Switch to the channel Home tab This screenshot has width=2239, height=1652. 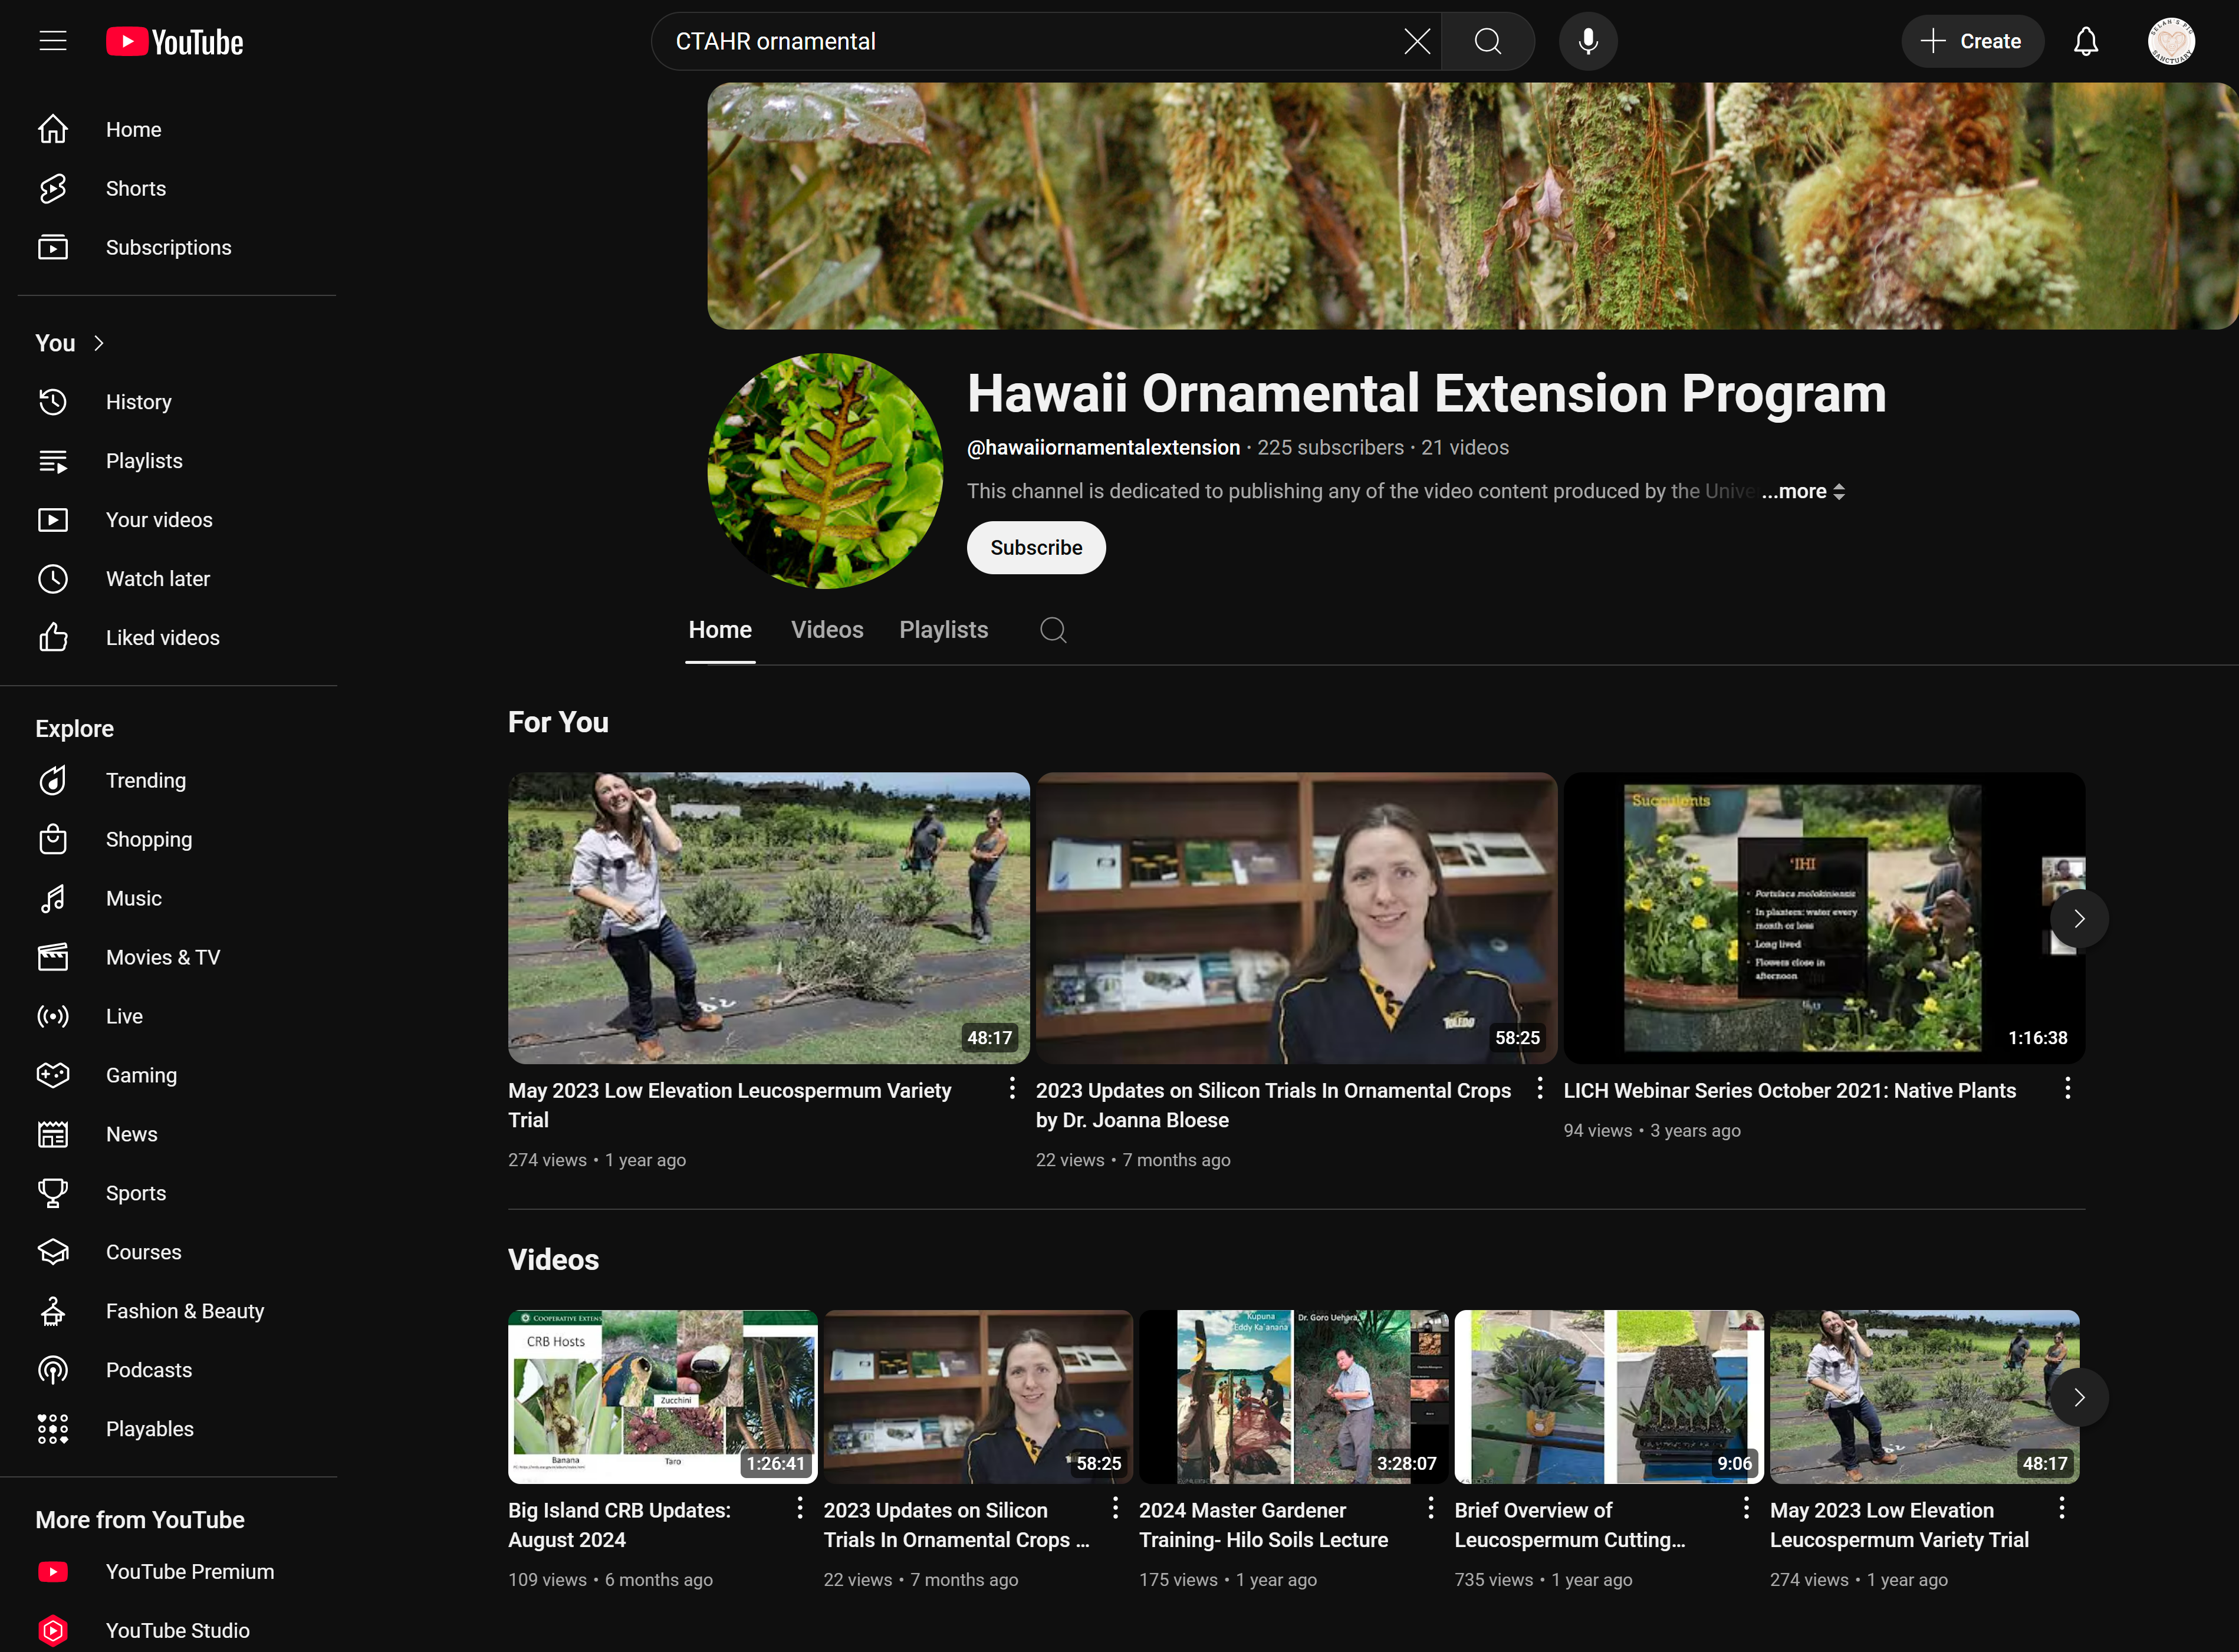[720, 630]
